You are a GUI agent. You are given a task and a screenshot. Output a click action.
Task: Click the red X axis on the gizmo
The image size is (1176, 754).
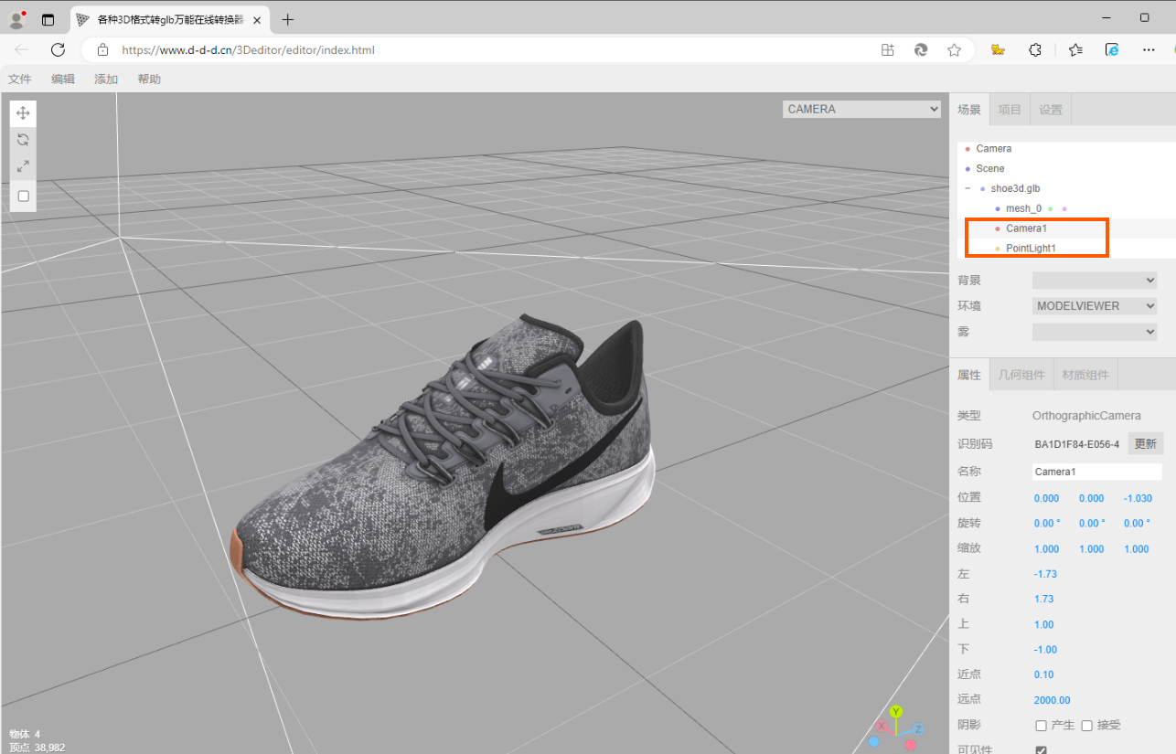point(882,727)
